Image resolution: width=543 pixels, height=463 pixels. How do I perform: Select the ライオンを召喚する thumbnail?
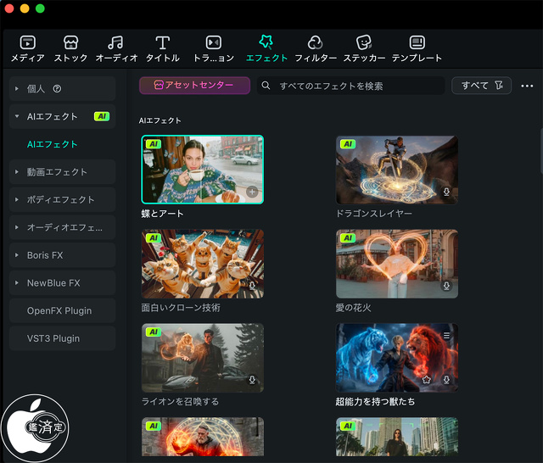(203, 358)
